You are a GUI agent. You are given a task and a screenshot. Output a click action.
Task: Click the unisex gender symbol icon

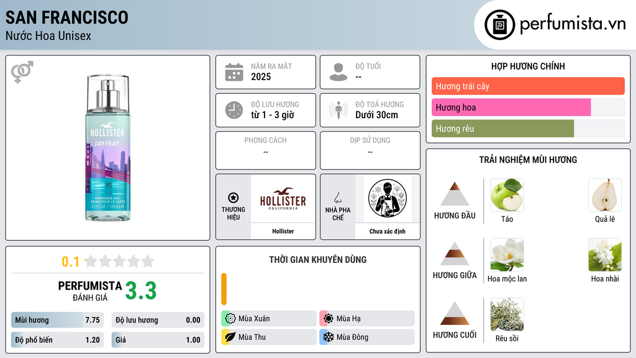pyautogui.click(x=22, y=72)
